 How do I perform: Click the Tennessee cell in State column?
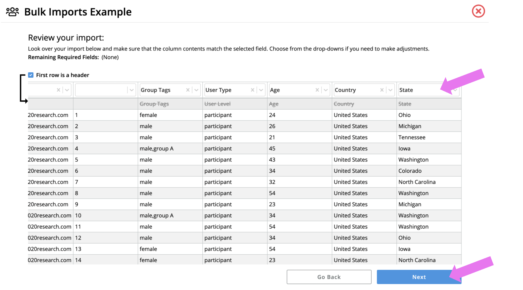pos(412,137)
